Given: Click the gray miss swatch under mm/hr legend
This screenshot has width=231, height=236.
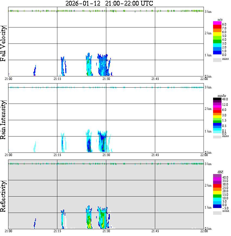Looking at the screenshot, I should coord(217,137).
